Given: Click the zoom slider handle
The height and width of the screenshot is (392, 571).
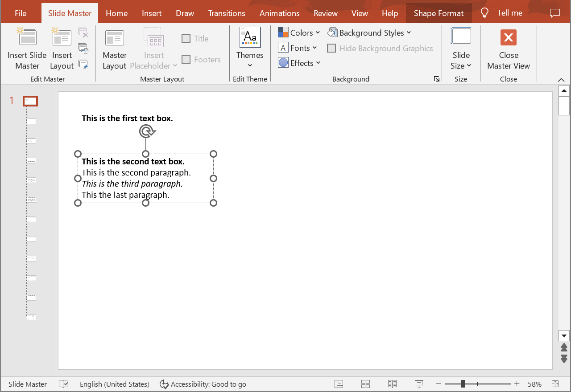Looking at the screenshot, I should tap(463, 384).
